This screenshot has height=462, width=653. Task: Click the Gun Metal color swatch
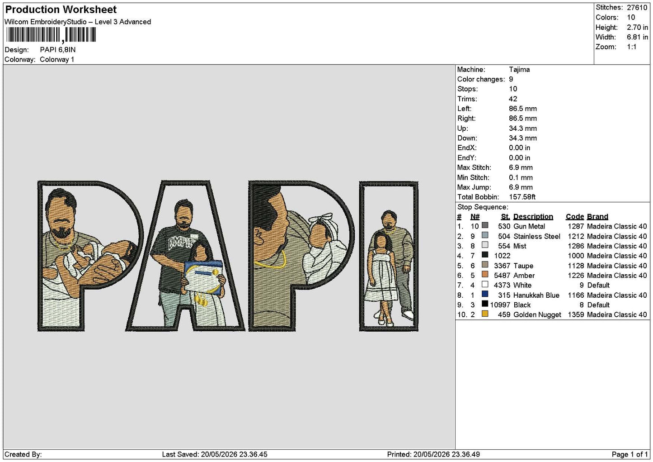[485, 225]
